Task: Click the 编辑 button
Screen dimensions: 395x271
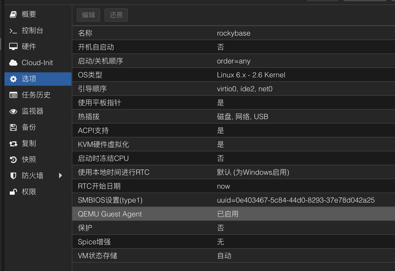Action: click(88, 15)
